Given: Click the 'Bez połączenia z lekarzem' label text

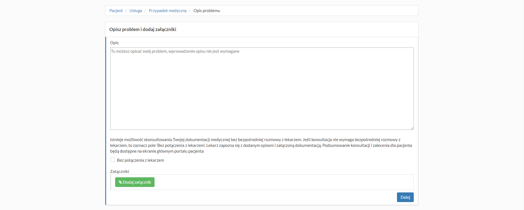Looking at the screenshot, I should (x=140, y=160).
